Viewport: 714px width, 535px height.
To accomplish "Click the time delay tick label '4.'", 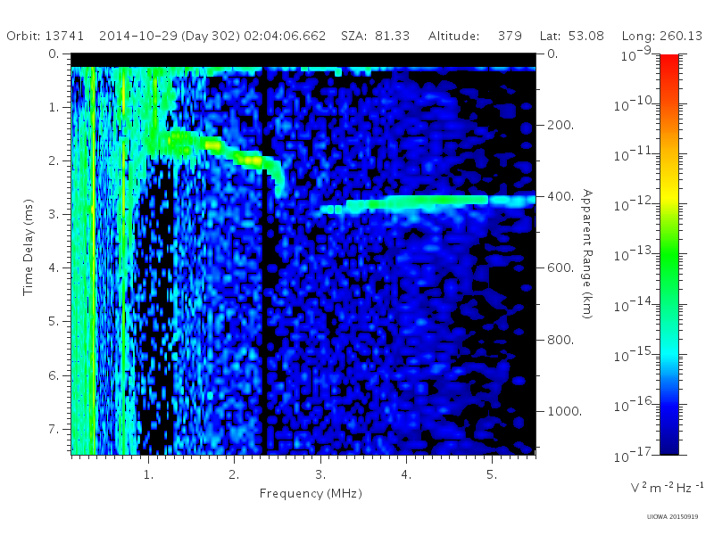I will 54,268.
